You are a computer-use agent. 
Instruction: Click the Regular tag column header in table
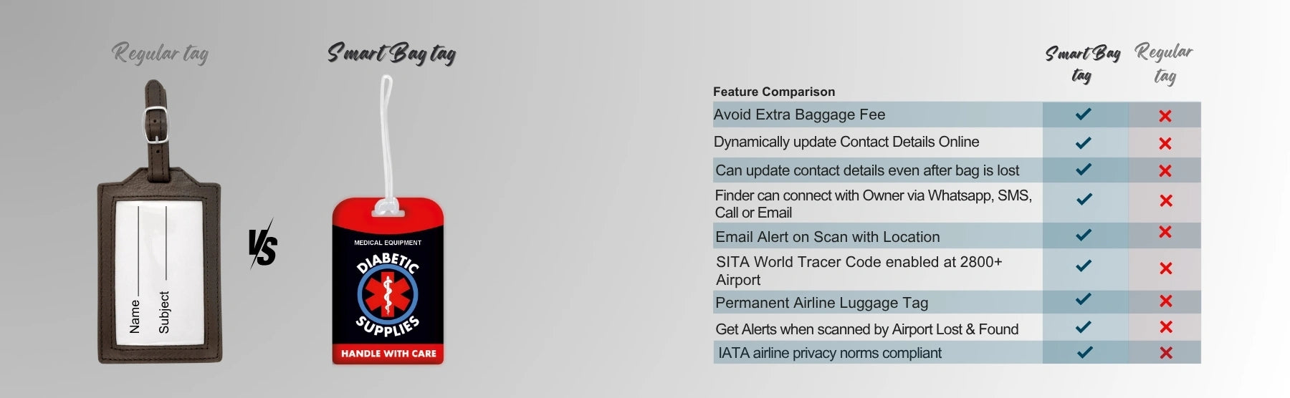coord(1164,64)
